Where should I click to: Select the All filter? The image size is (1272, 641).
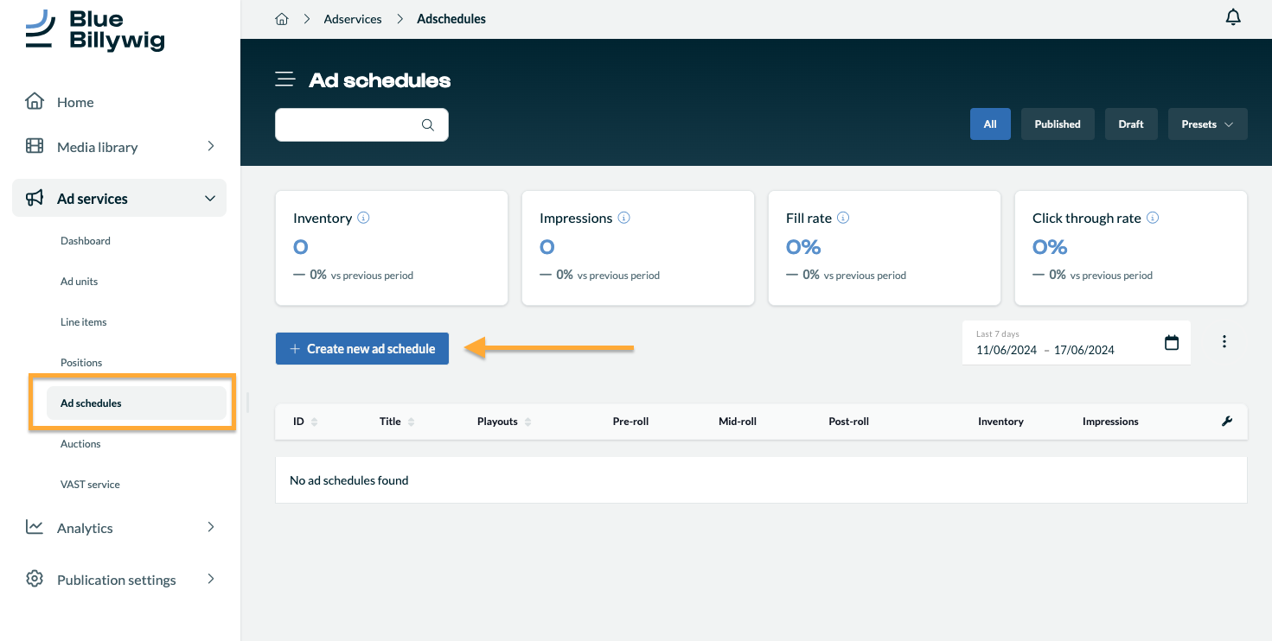[x=990, y=124]
